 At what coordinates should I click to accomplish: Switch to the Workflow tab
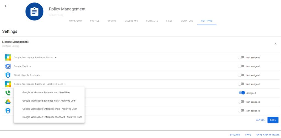click(75, 21)
